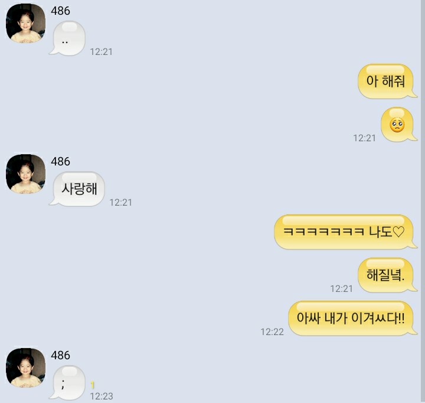Click the '아싸 내가 이겨ㅆ다!!' message

(x=352, y=318)
